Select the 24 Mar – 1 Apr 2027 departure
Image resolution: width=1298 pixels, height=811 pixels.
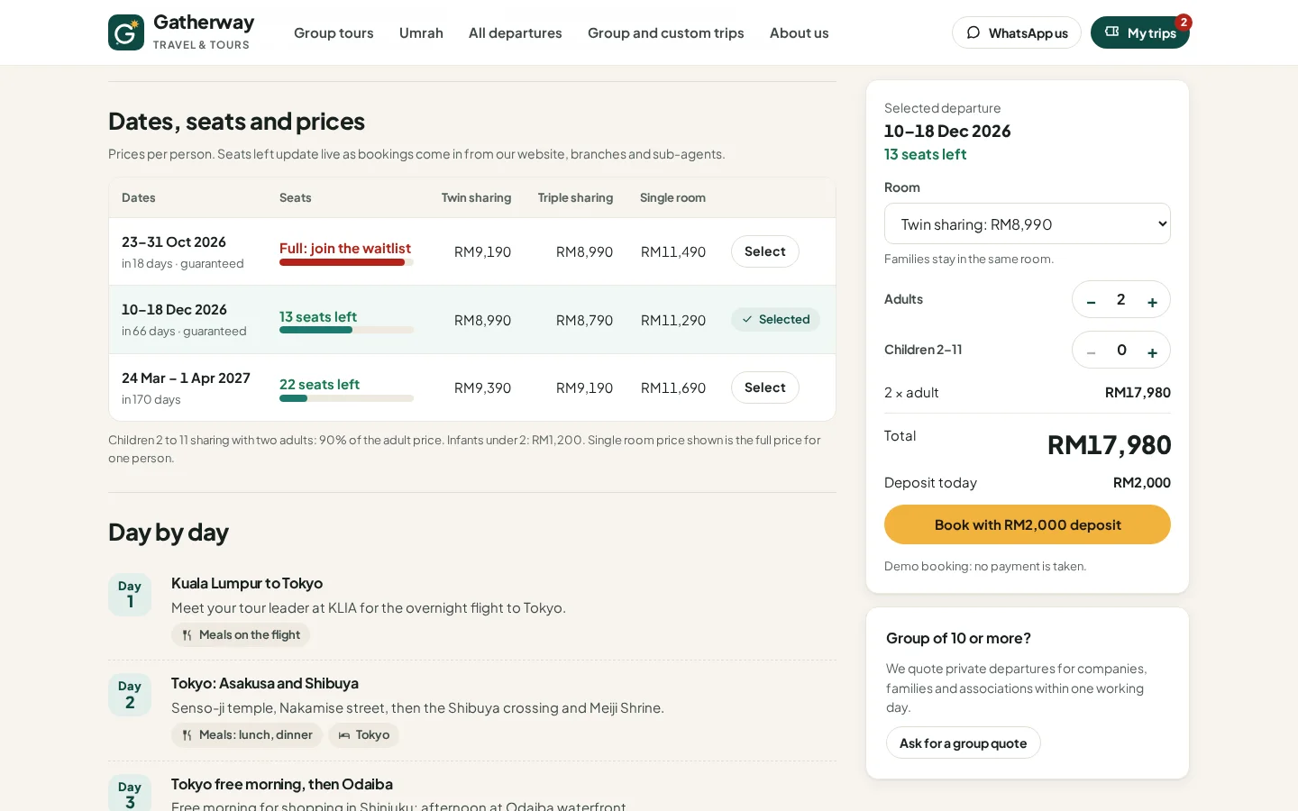(x=765, y=387)
